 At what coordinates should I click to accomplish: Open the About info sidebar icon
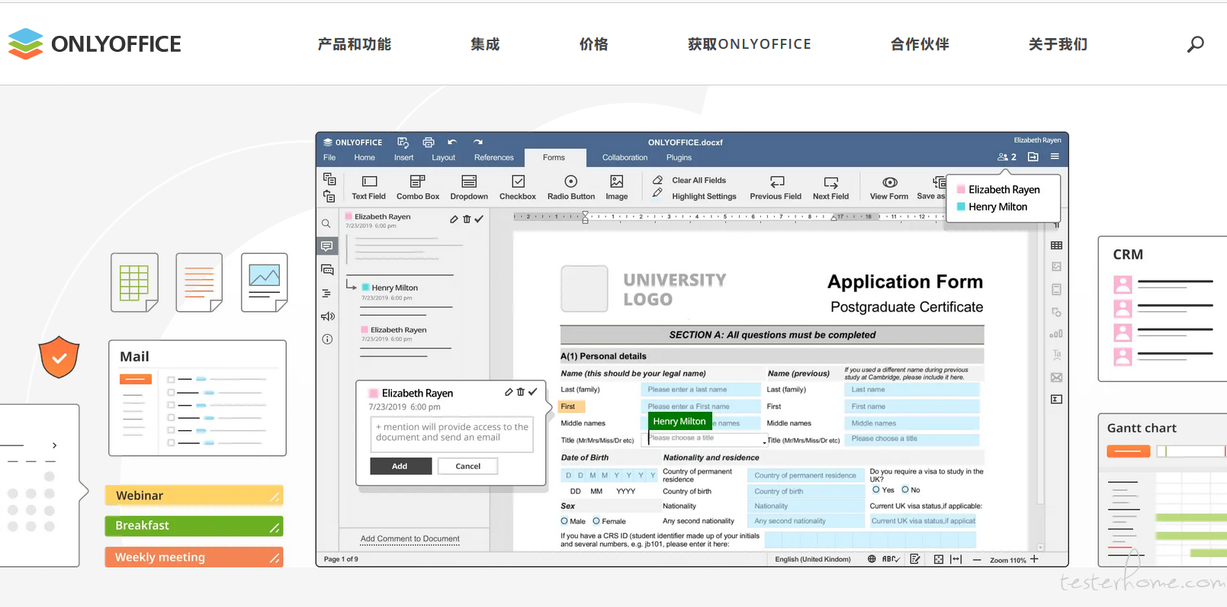pos(327,339)
